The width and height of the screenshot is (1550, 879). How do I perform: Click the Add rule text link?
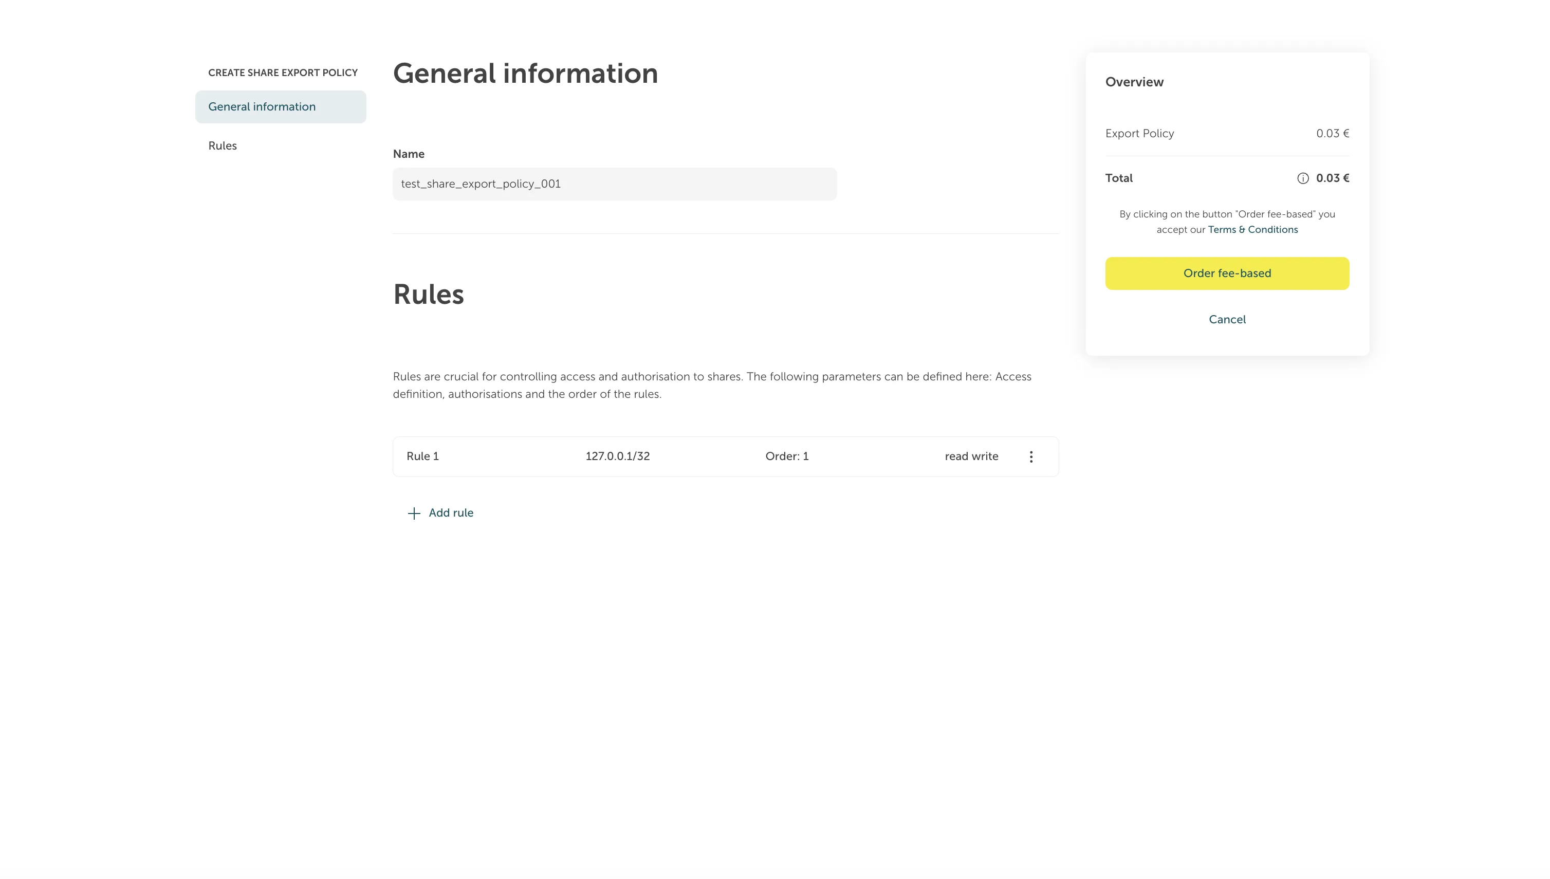tap(451, 512)
